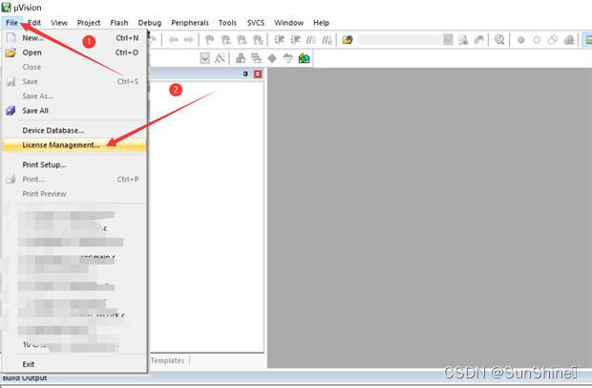Image resolution: width=592 pixels, height=388 pixels.
Task: Unindent selected lines icon
Action: pyautogui.click(x=295, y=40)
